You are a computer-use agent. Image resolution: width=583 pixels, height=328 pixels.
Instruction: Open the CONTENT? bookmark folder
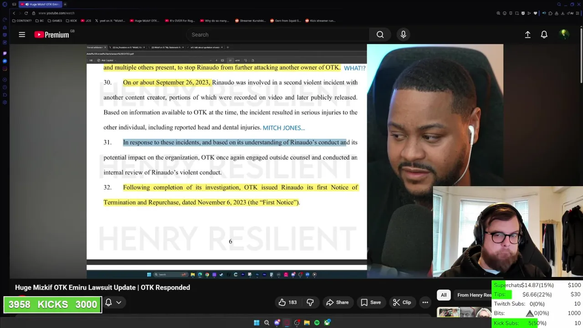(x=22, y=20)
